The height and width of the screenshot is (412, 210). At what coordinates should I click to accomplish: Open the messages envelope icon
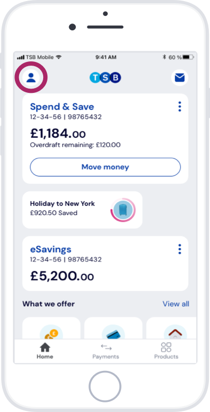point(180,77)
